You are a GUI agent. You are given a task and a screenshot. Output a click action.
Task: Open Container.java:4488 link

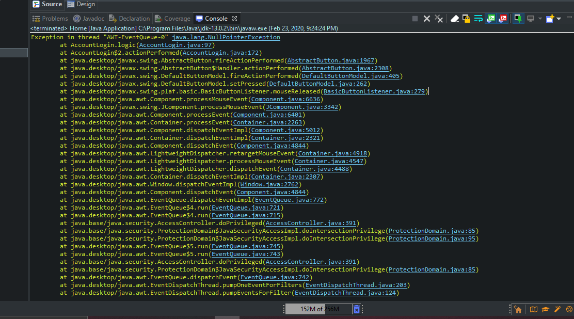click(314, 169)
